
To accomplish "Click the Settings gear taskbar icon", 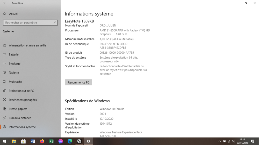I will click(x=89, y=141).
